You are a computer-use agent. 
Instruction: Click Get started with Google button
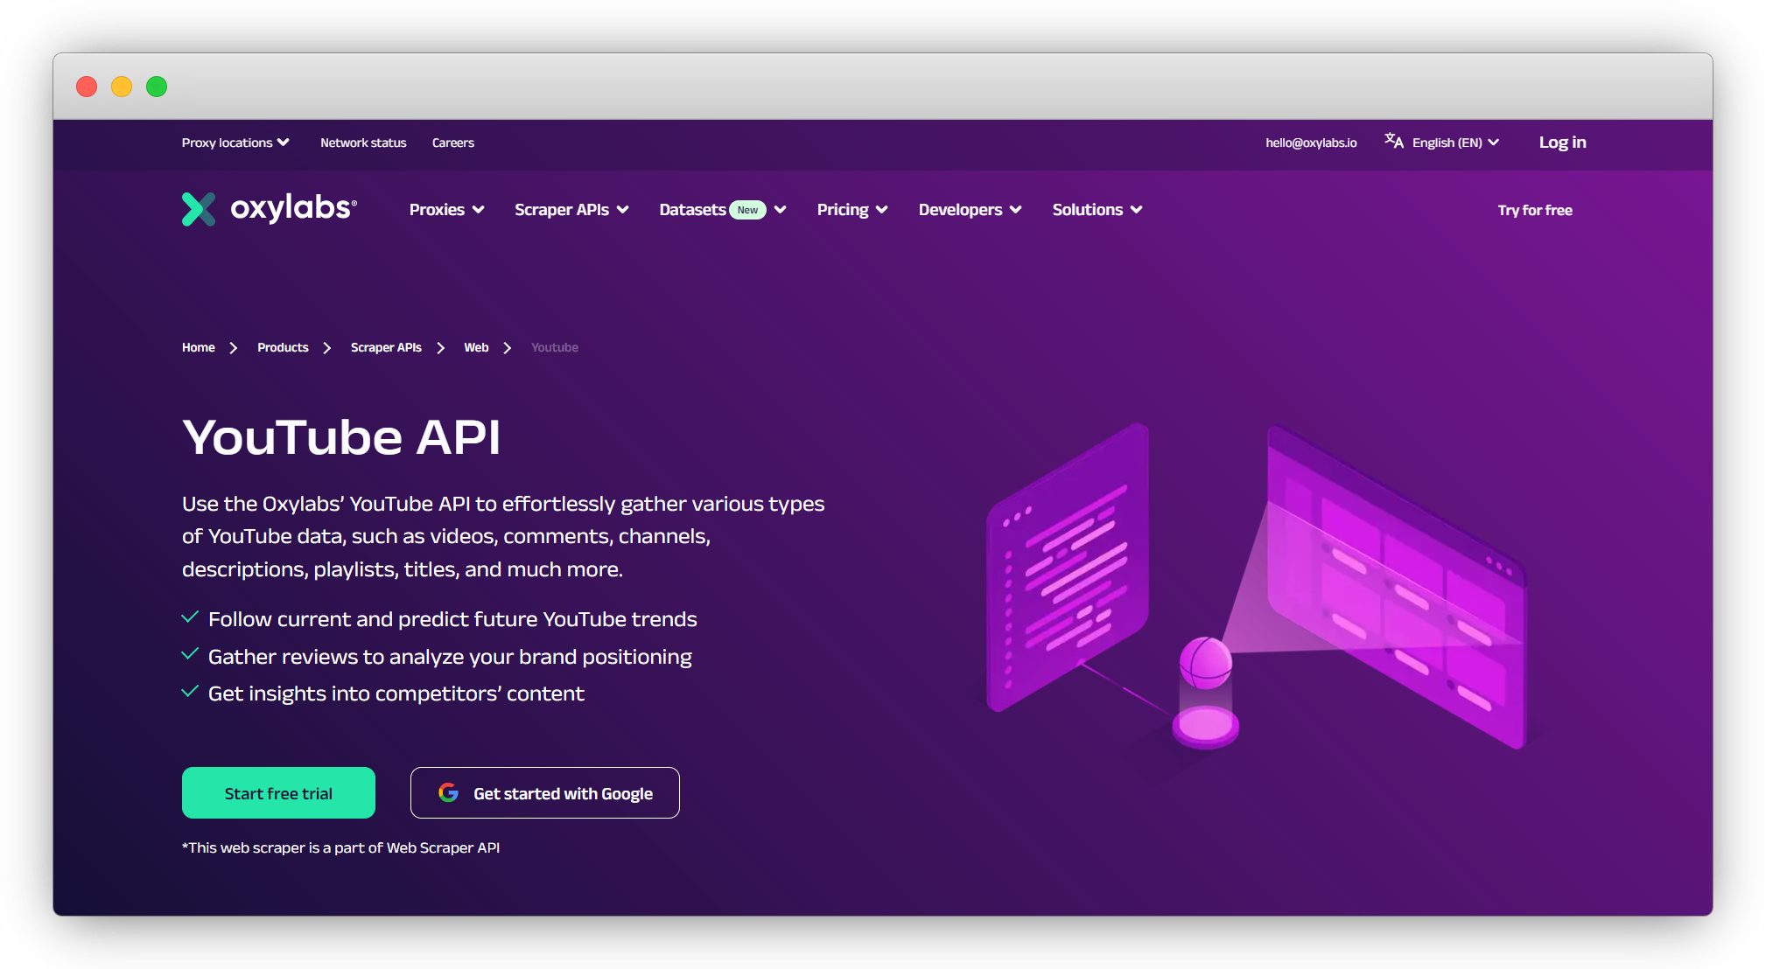[544, 792]
